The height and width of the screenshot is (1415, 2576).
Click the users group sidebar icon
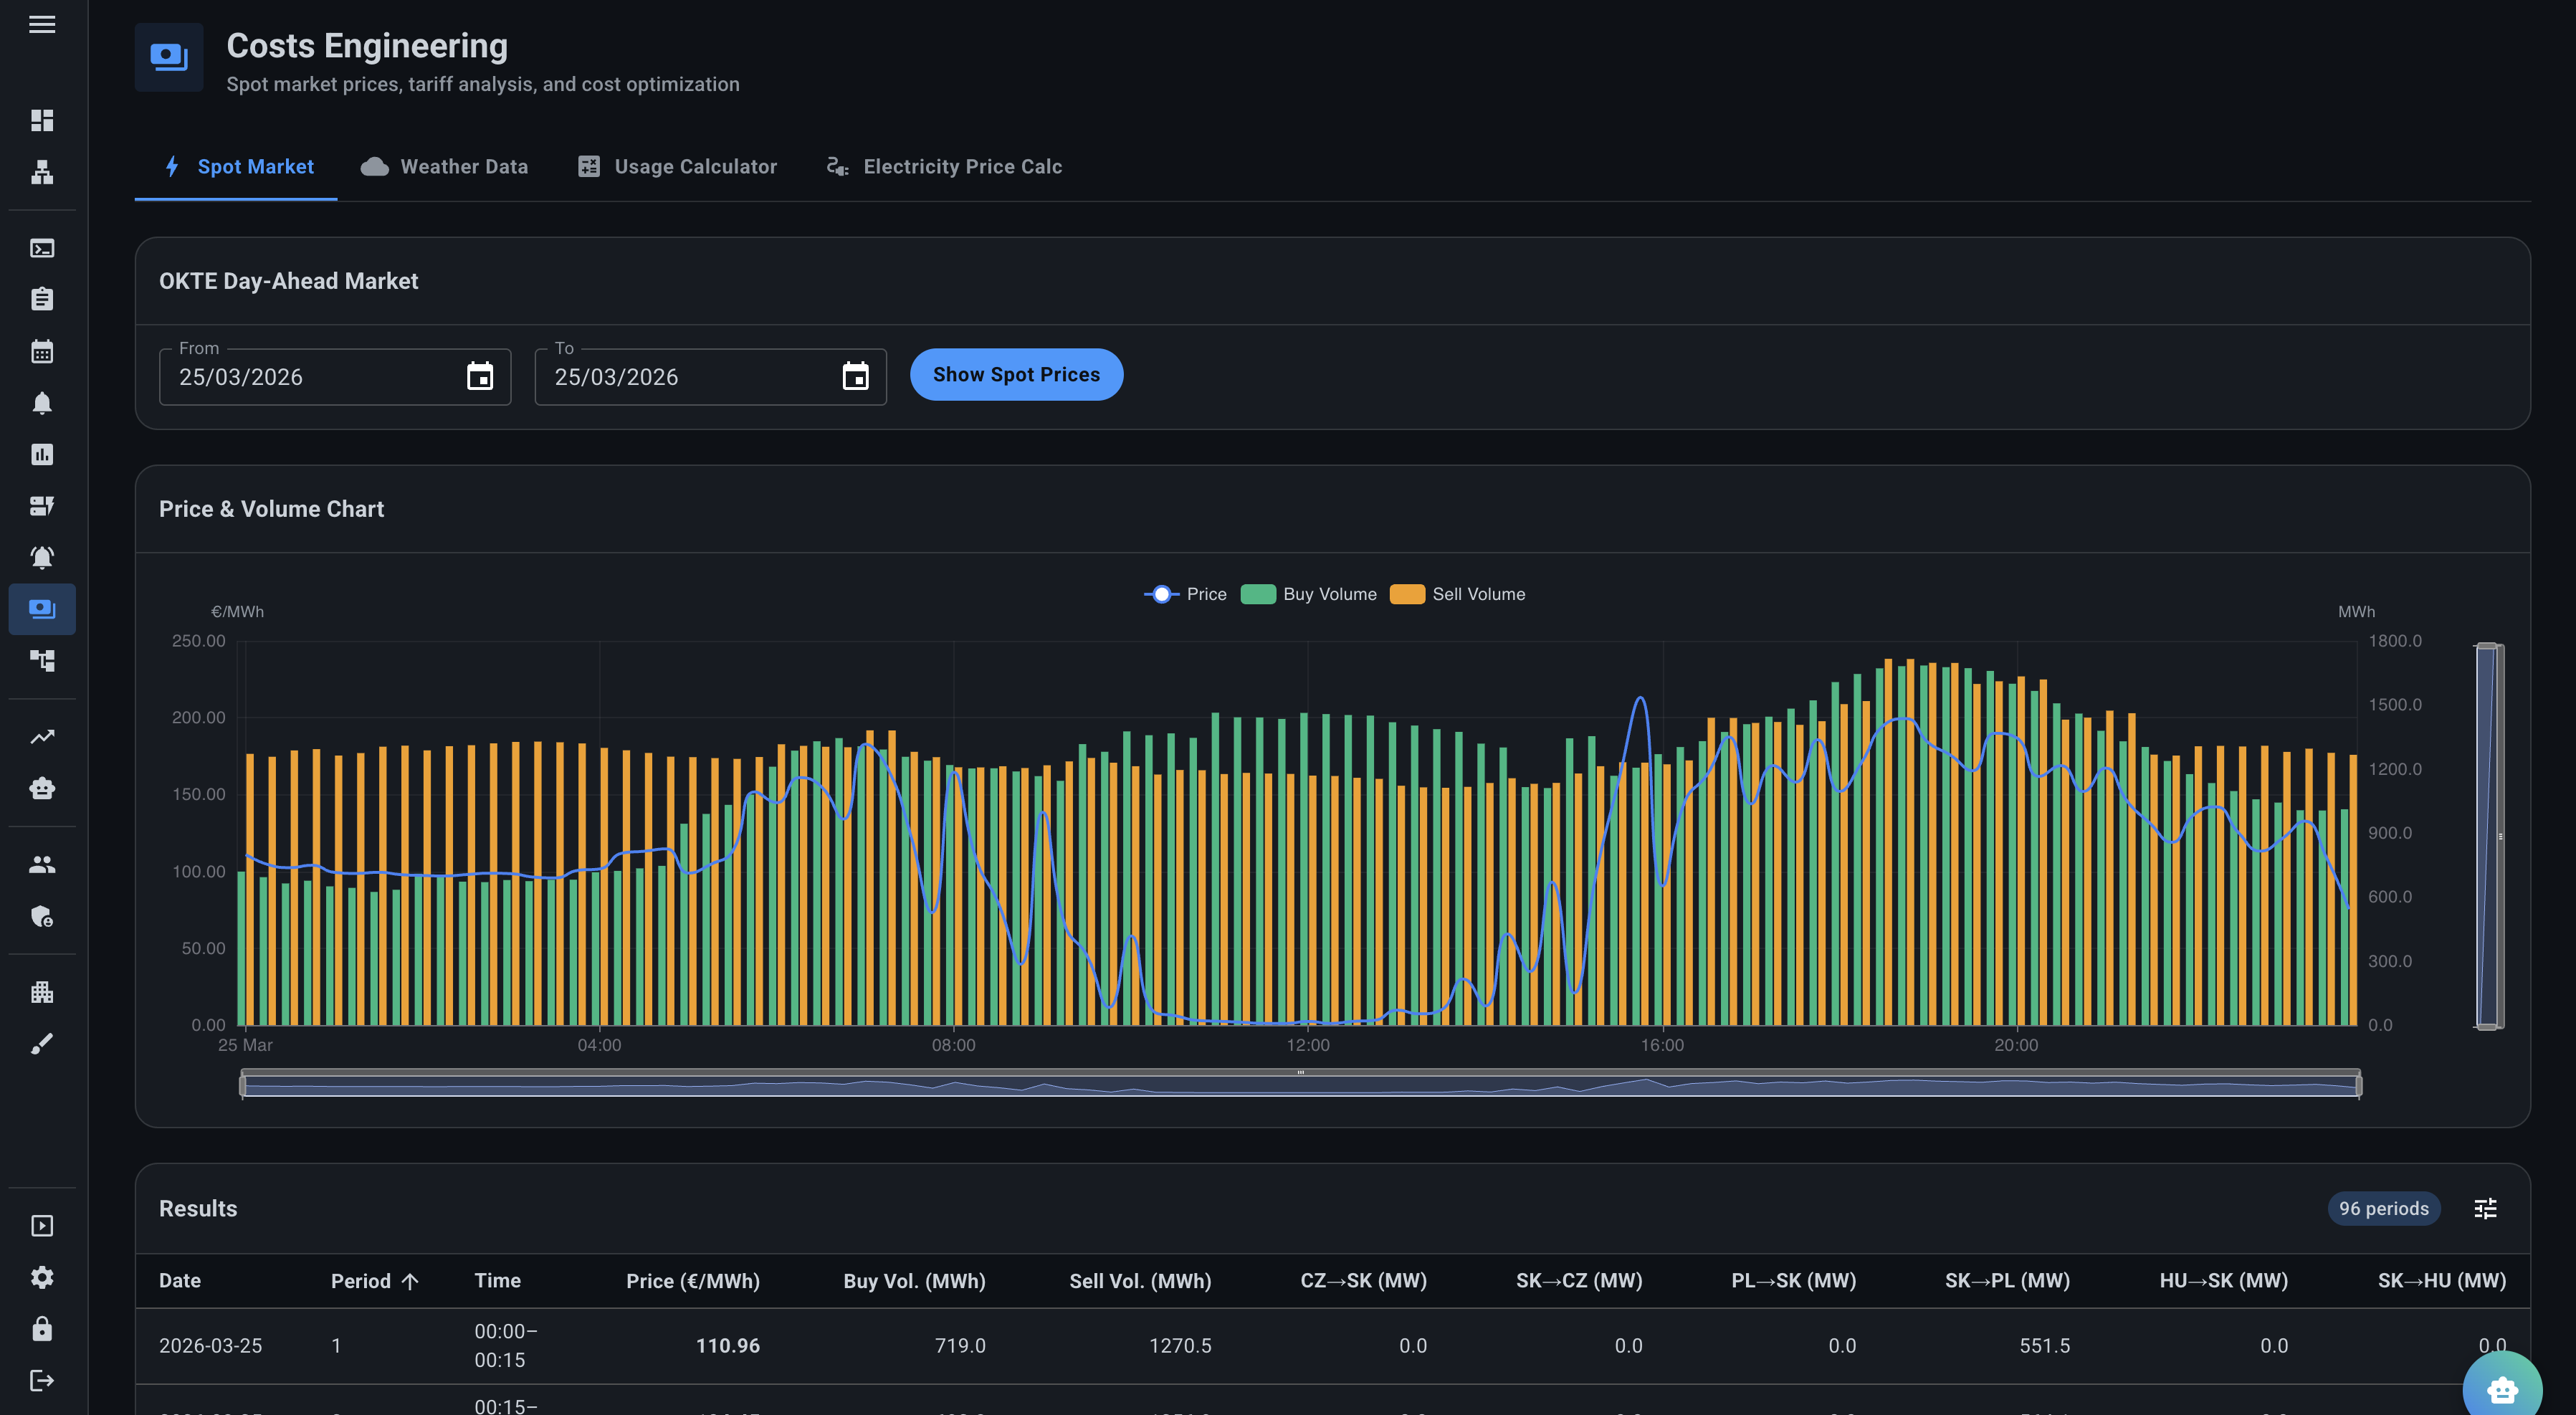42,865
